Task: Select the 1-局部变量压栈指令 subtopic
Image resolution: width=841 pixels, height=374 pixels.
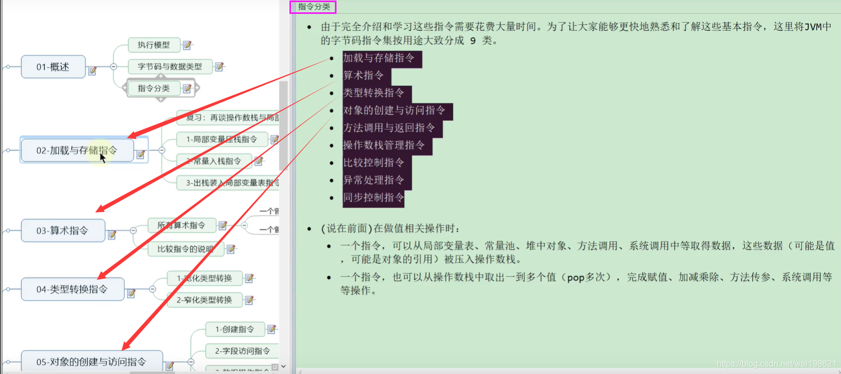Action: pyautogui.click(x=221, y=139)
